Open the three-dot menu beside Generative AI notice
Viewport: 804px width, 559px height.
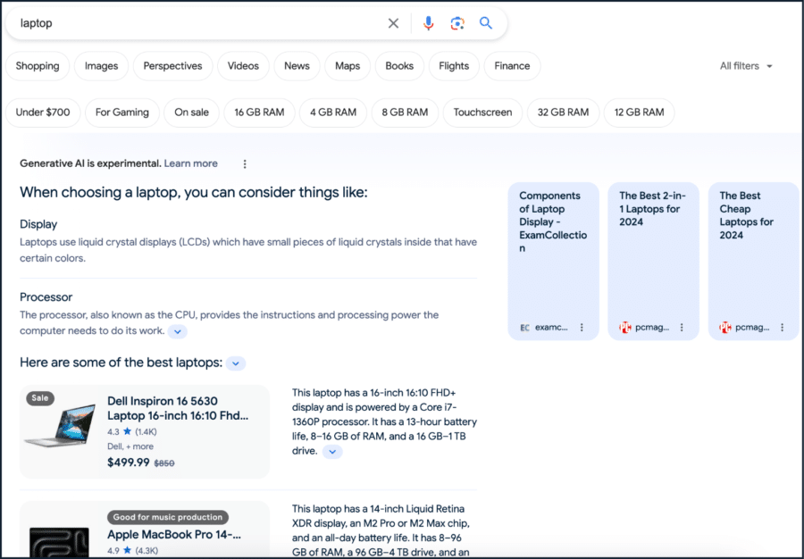245,164
